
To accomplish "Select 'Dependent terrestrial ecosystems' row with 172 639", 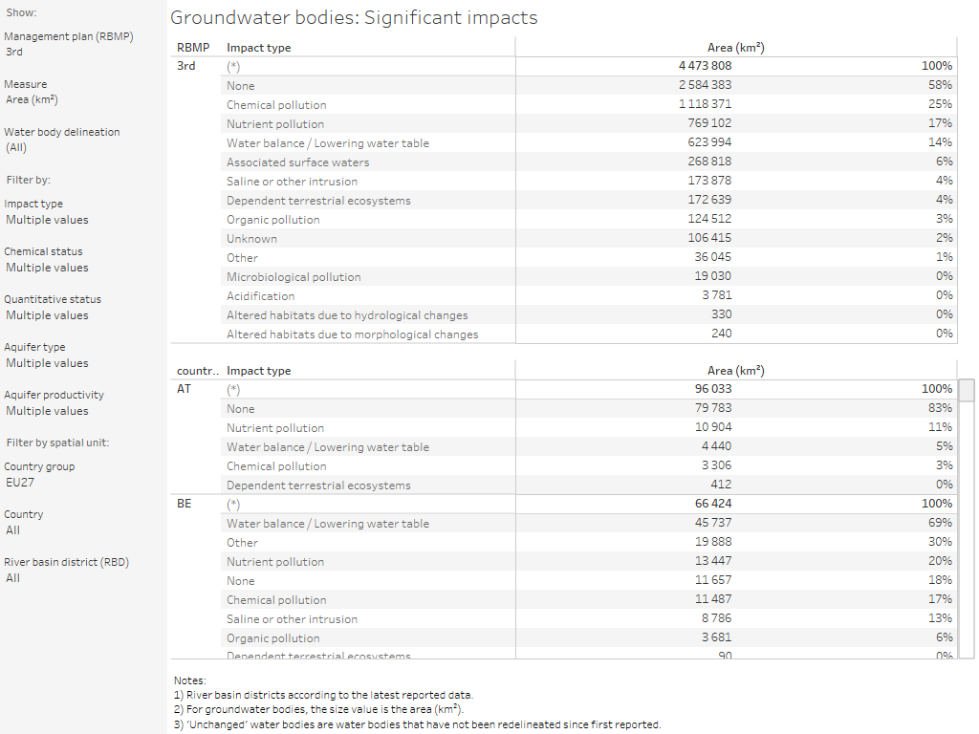I will point(589,201).
